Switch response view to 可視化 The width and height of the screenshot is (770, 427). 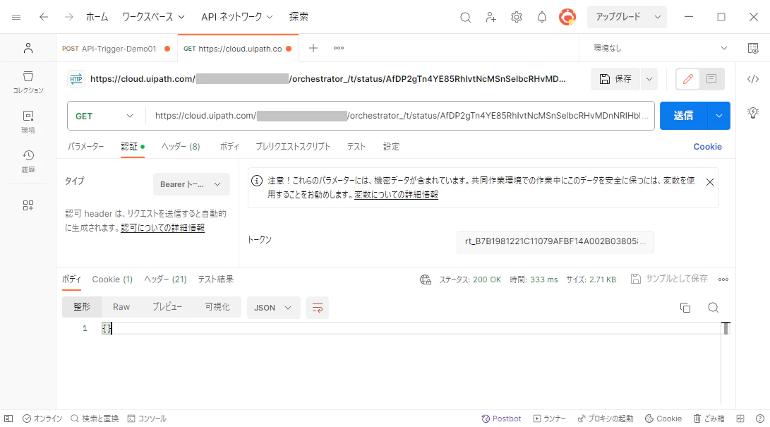[x=217, y=307]
